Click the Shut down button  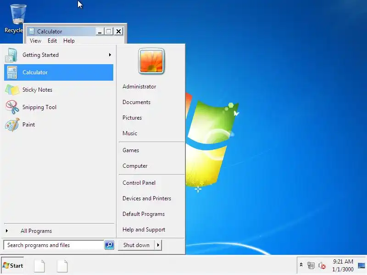tap(136, 245)
